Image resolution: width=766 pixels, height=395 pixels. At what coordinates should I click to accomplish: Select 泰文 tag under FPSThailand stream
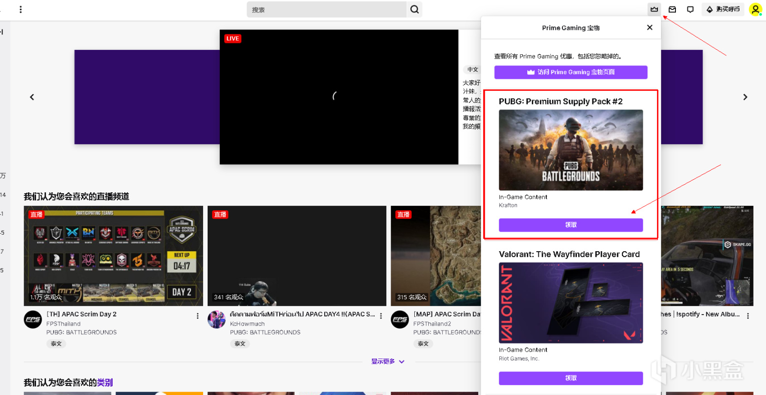pyautogui.click(x=56, y=344)
